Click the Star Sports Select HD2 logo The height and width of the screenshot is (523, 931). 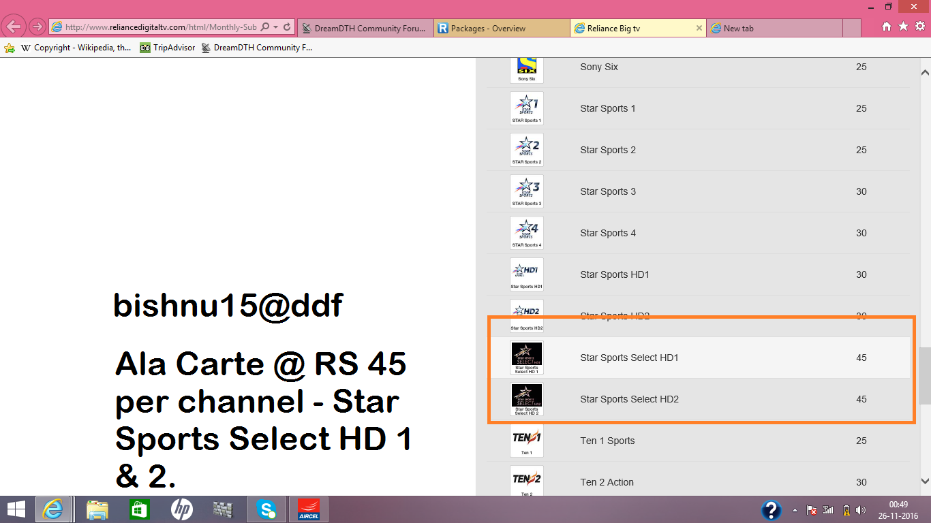pos(527,399)
